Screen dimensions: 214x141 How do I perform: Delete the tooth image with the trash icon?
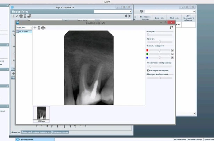pos(39,28)
